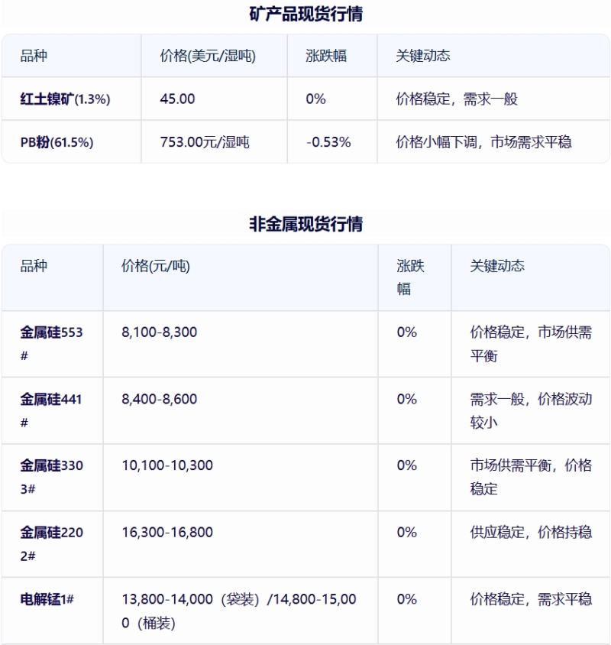Click the 矿产品现货行情 table title
The image size is (611, 645).
(306, 14)
